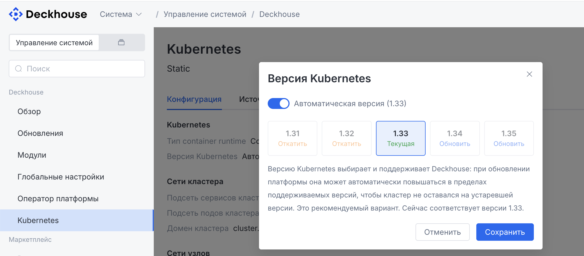This screenshot has width=584, height=256.
Task: Select version 1.35 upgrade card
Action: point(509,138)
